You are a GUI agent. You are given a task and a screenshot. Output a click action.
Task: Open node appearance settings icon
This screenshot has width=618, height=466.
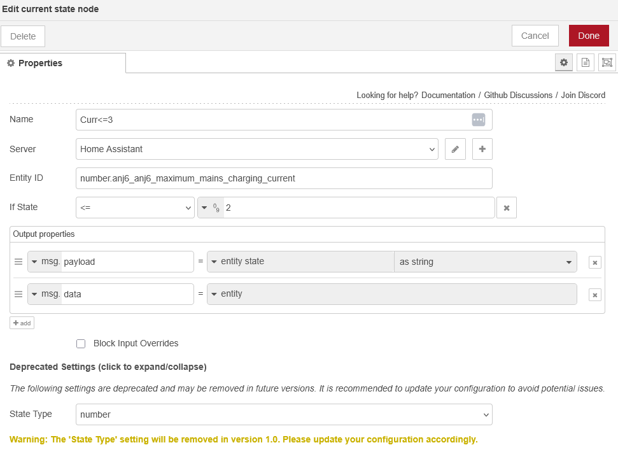coord(607,62)
